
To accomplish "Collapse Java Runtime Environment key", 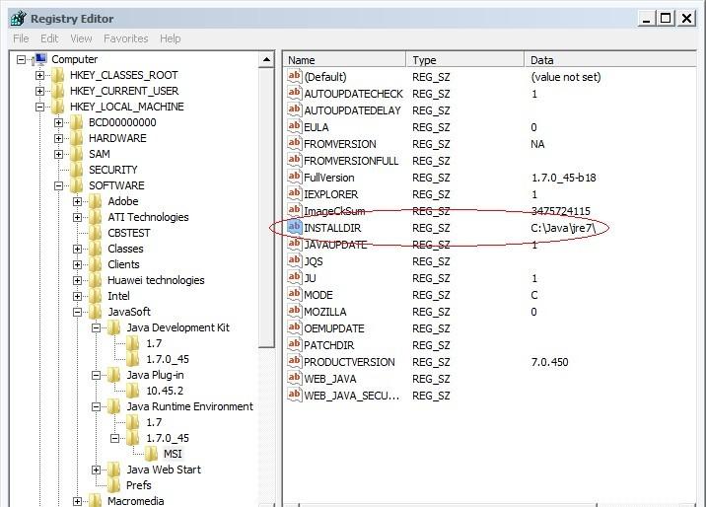I will click(x=96, y=406).
